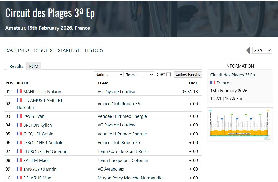Open rider MAHOUDO Nolann

42,92
